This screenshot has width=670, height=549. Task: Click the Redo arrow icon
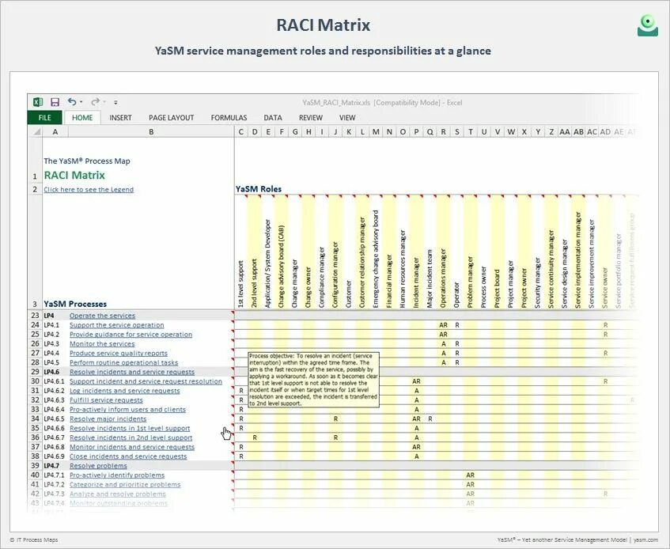[95, 102]
